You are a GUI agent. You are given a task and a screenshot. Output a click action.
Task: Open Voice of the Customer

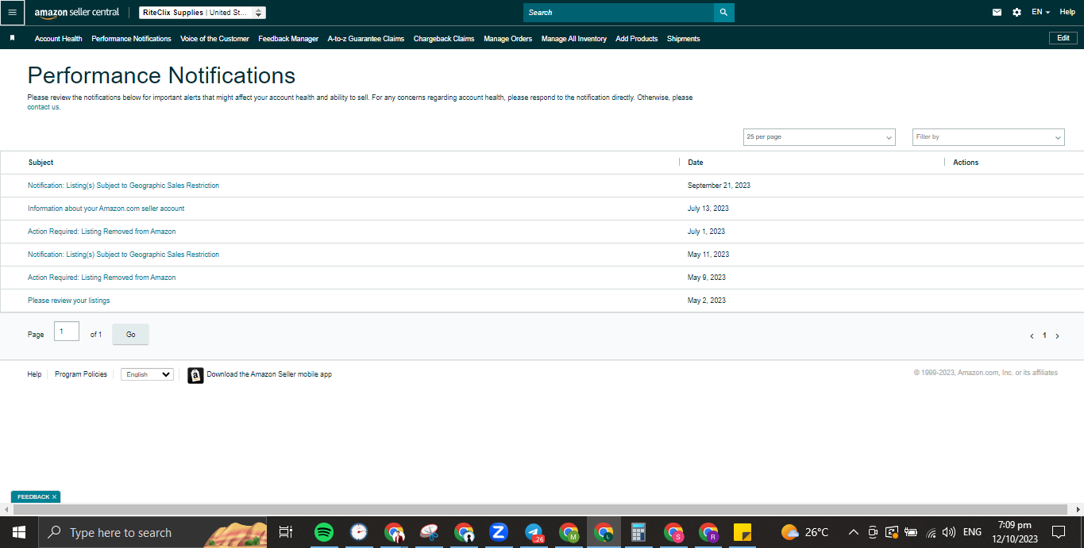pos(214,39)
